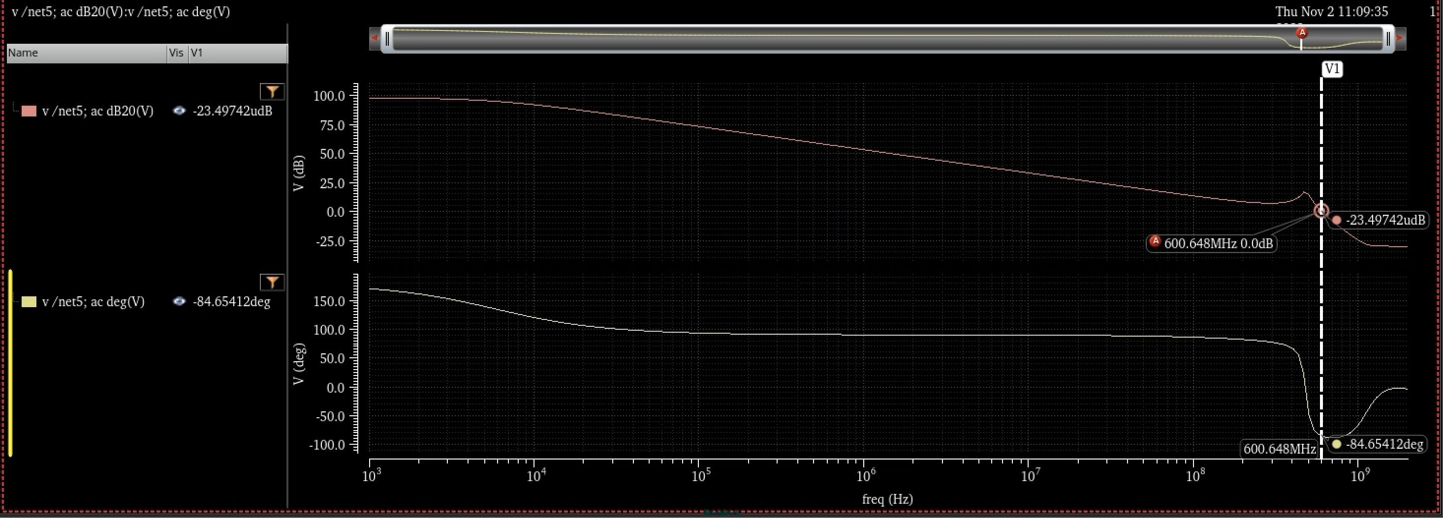Viewport: 1443px width, 518px height.
Task: Click the yellow color swatch of the deg(V) trace
Action: click(x=29, y=302)
